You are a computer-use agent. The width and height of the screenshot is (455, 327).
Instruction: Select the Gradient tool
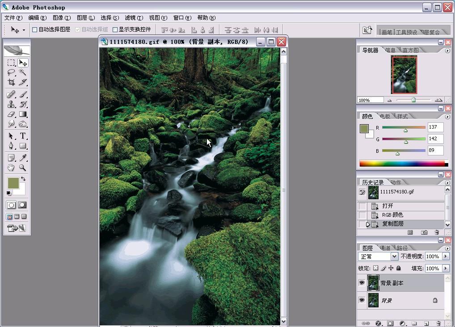23,114
